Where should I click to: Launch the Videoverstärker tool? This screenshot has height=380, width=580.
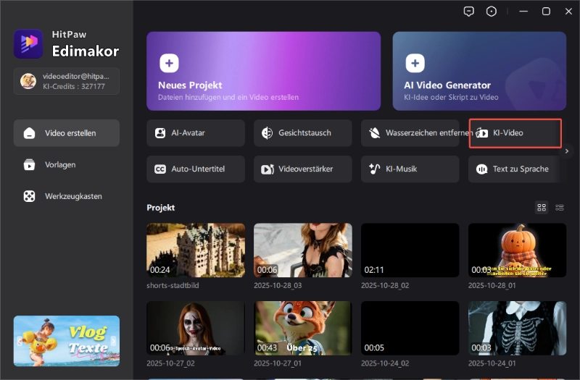click(303, 169)
